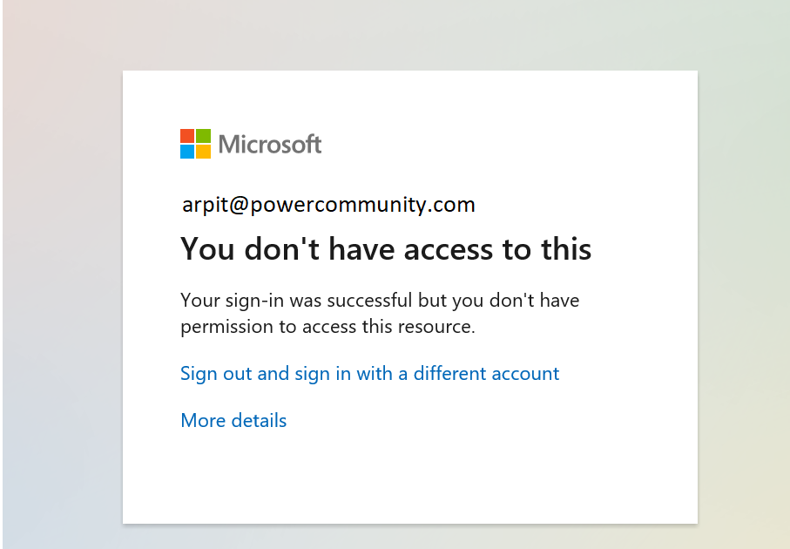Click the word 'access' in the heading
The height and width of the screenshot is (549, 790).
pos(449,249)
